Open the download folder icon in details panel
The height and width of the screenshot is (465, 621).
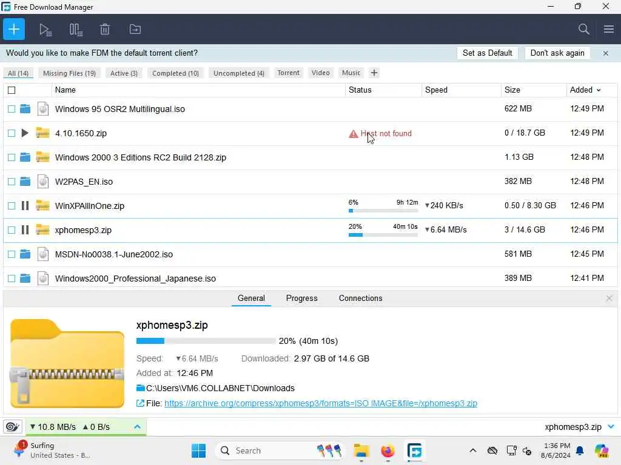140,388
